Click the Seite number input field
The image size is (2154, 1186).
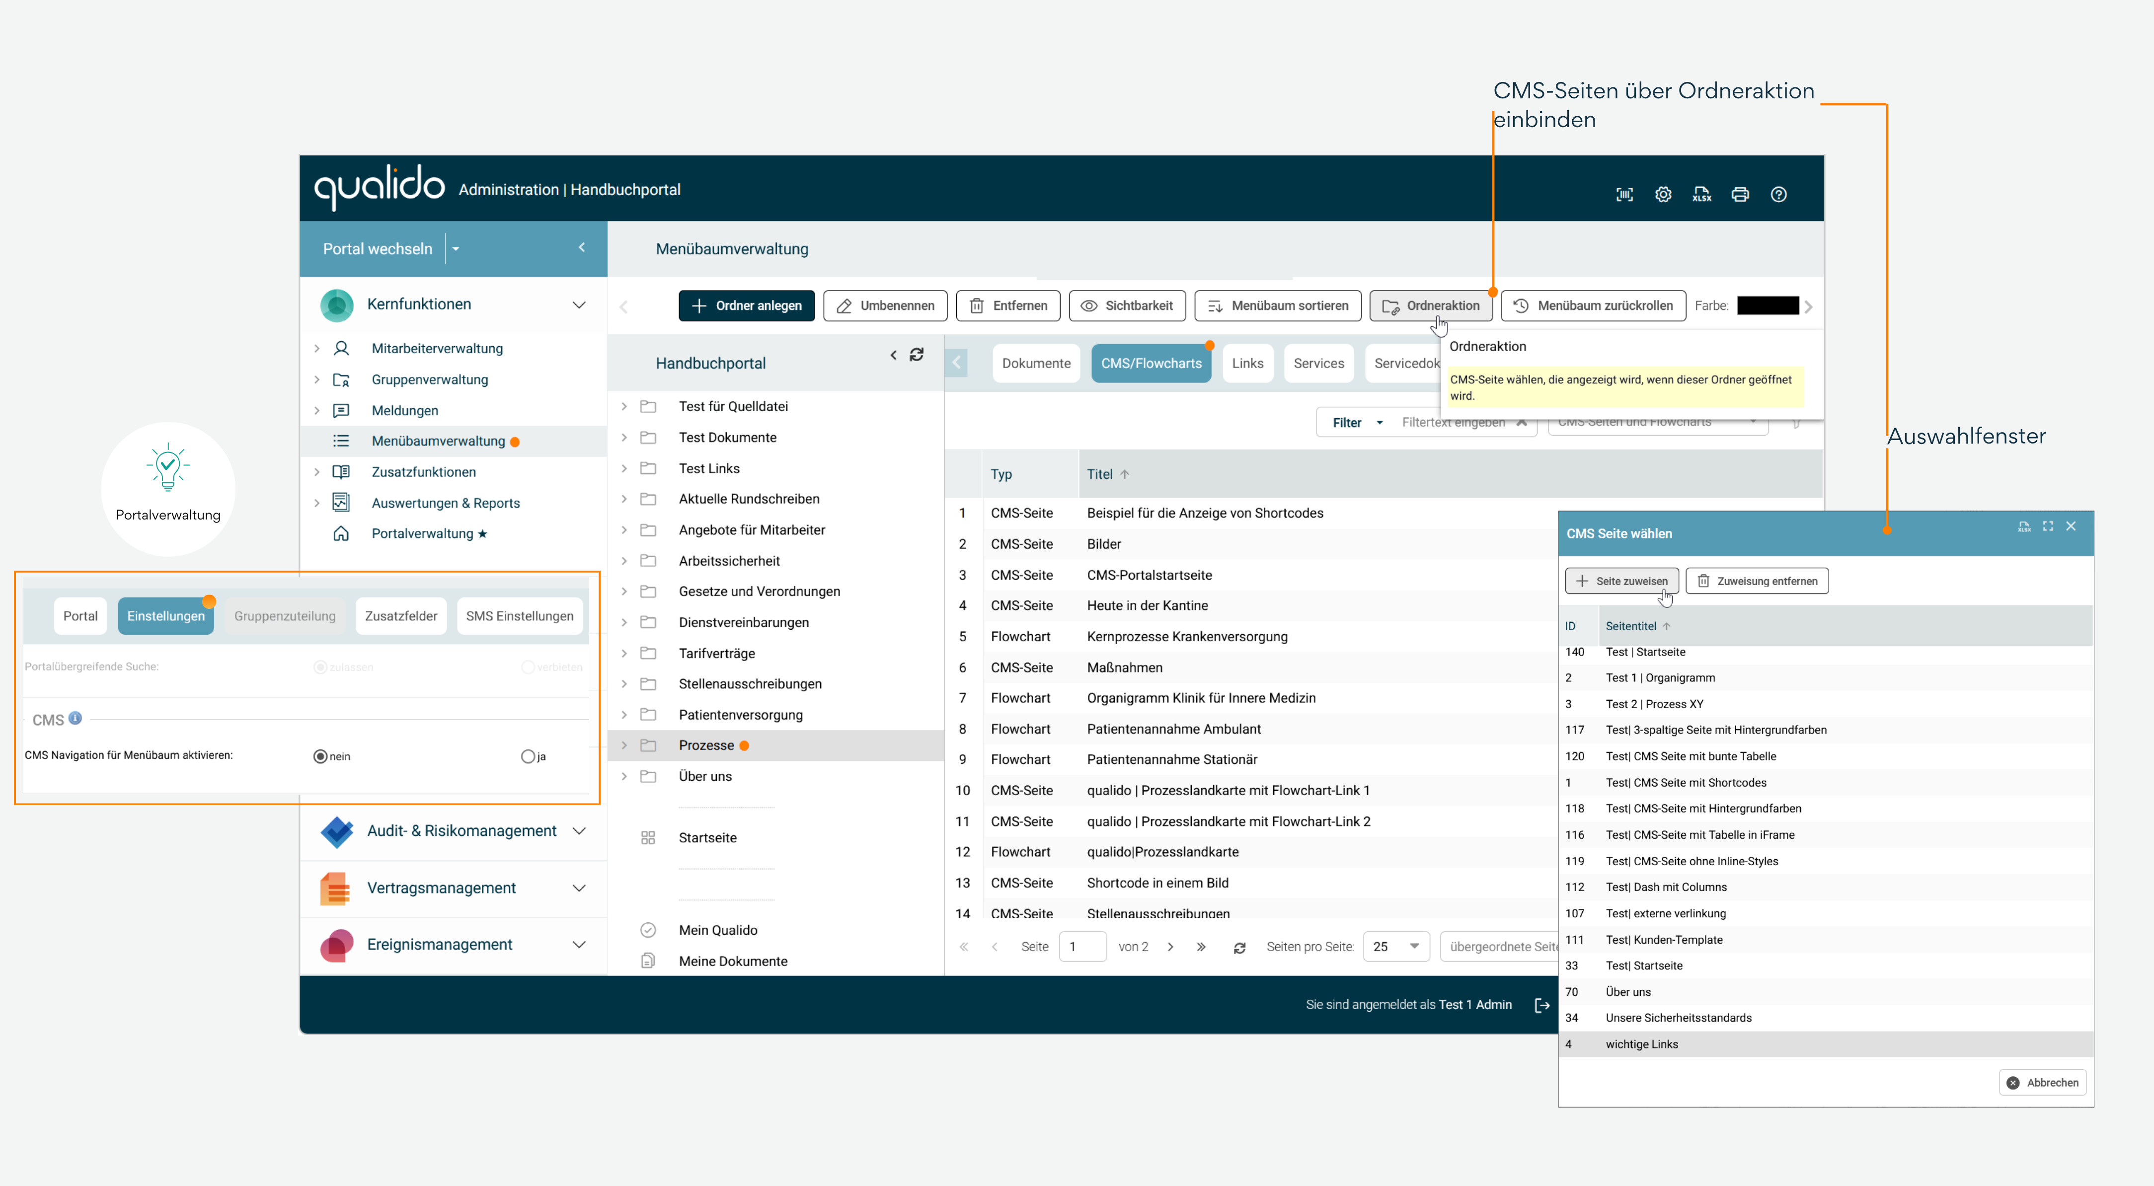(1082, 947)
